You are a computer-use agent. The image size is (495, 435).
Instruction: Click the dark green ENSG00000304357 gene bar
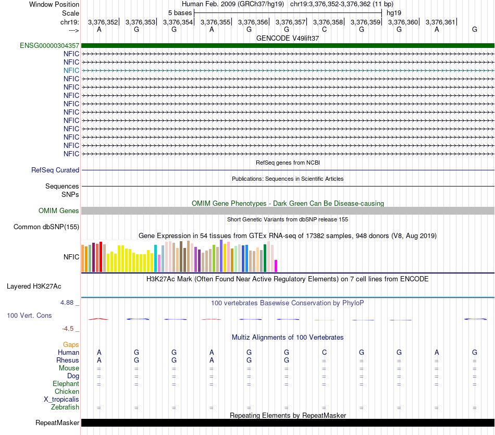click(288, 46)
